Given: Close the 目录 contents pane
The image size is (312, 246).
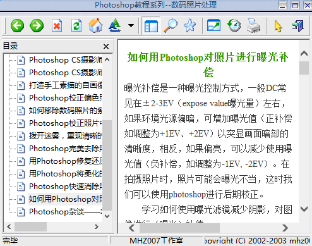Looking at the screenshot, I should 106,46.
